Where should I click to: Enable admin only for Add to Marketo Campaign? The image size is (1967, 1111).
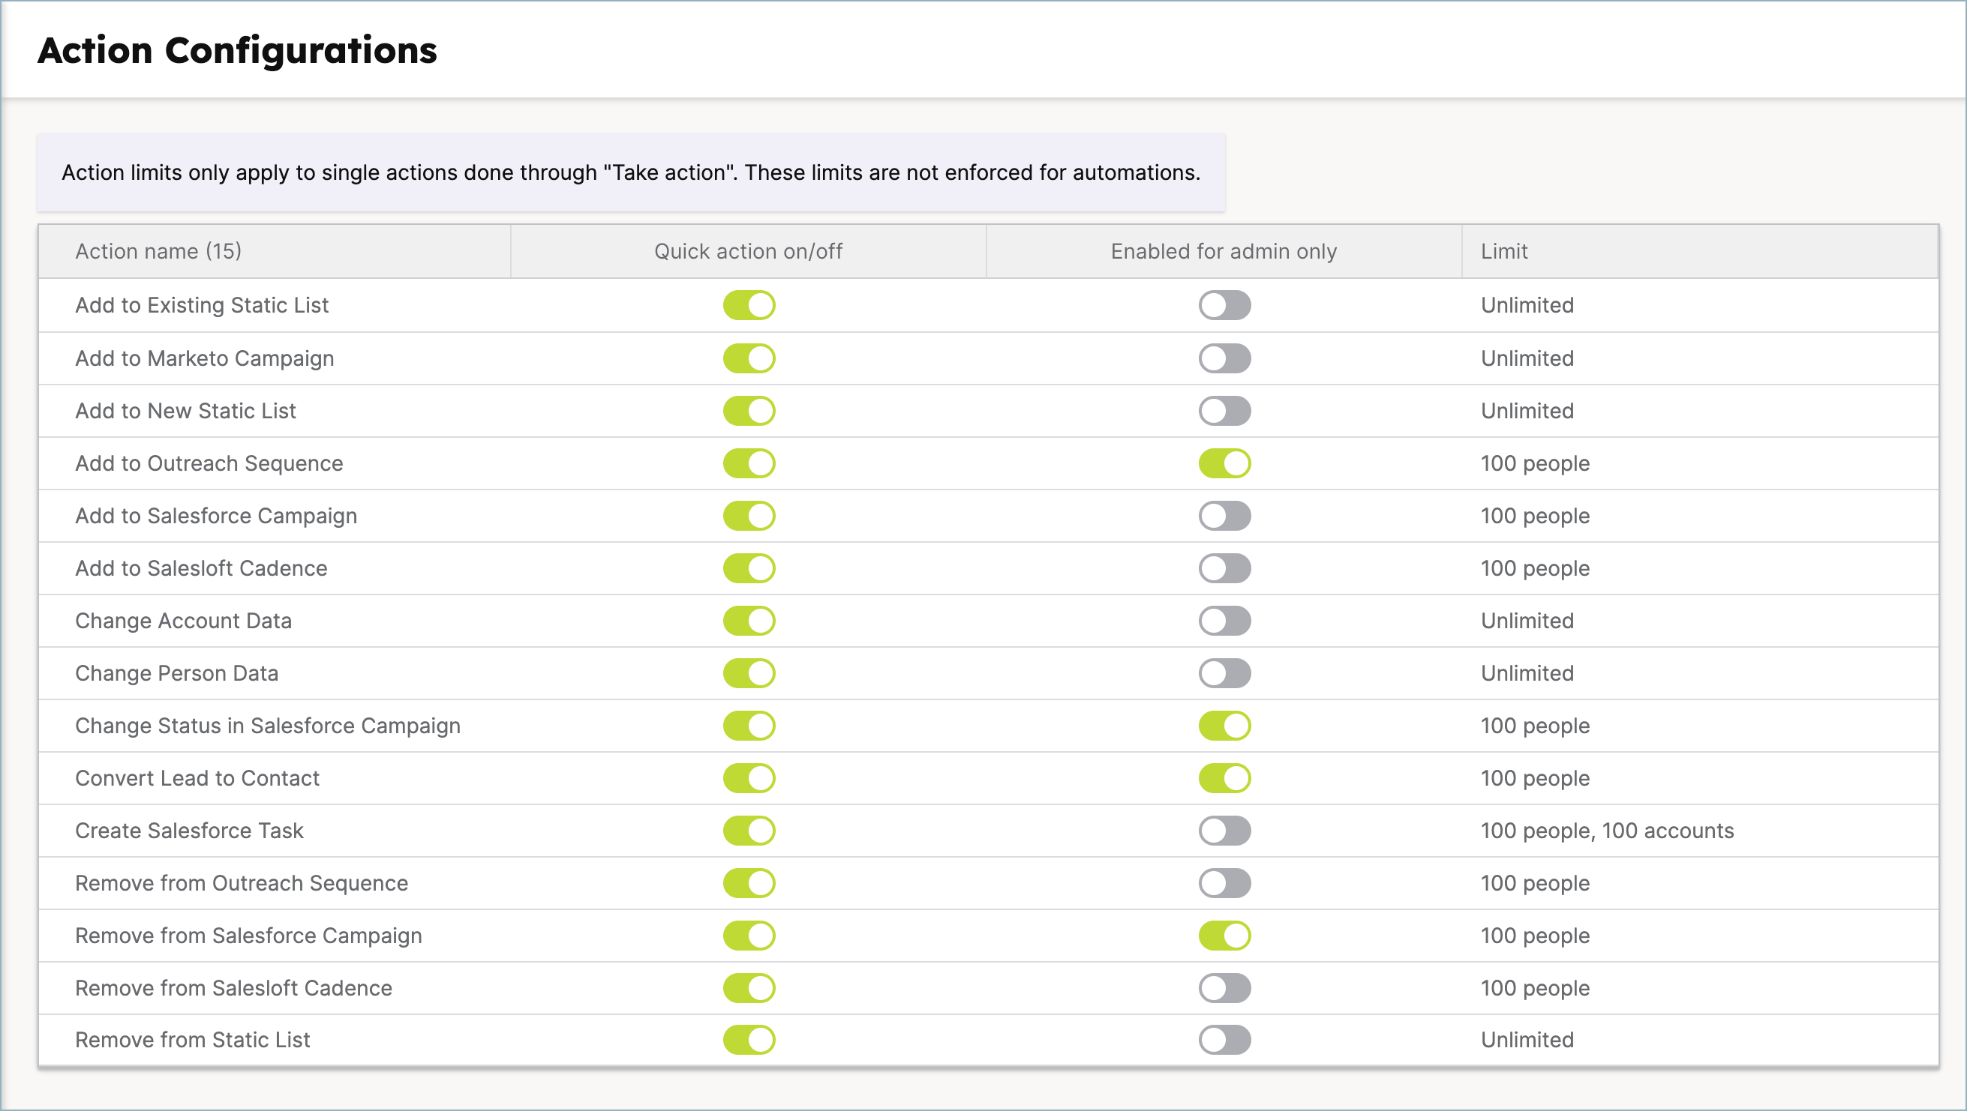point(1224,358)
